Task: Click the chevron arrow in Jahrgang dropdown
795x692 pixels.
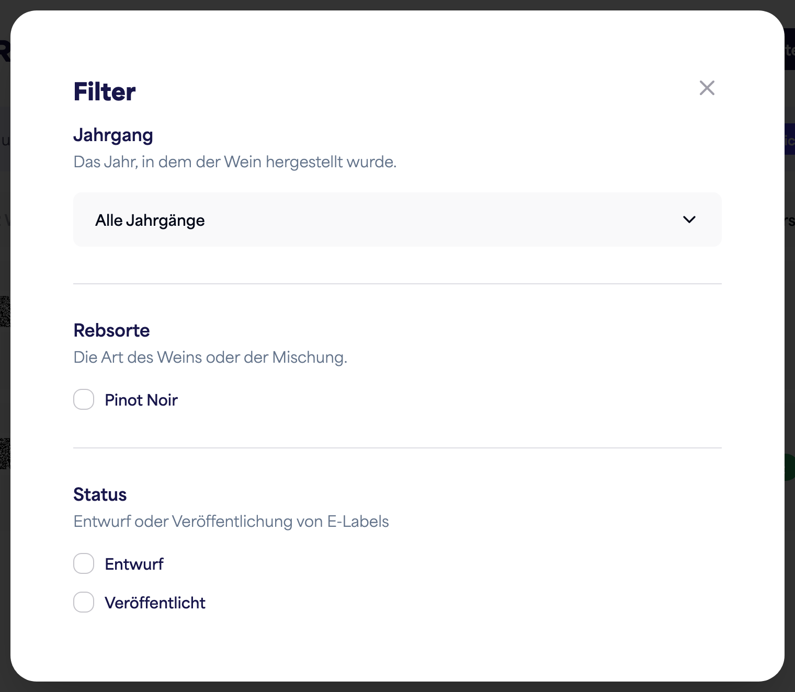Action: tap(689, 220)
